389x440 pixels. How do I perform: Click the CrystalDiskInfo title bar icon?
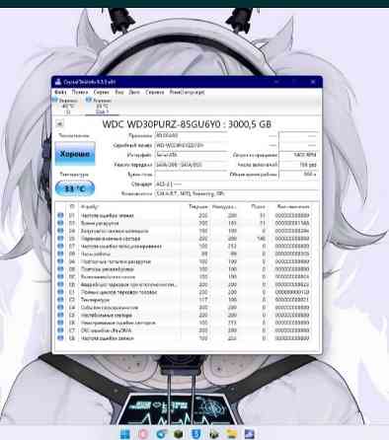58,82
